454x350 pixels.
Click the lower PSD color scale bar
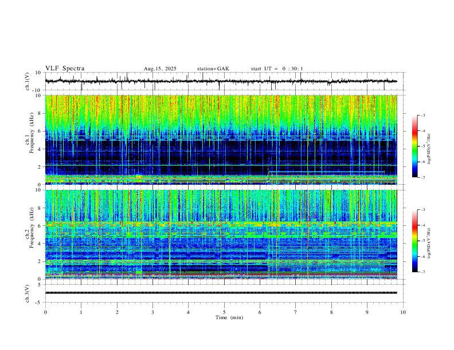click(414, 241)
